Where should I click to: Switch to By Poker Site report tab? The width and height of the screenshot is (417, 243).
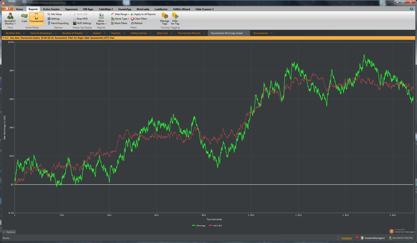tap(13, 33)
